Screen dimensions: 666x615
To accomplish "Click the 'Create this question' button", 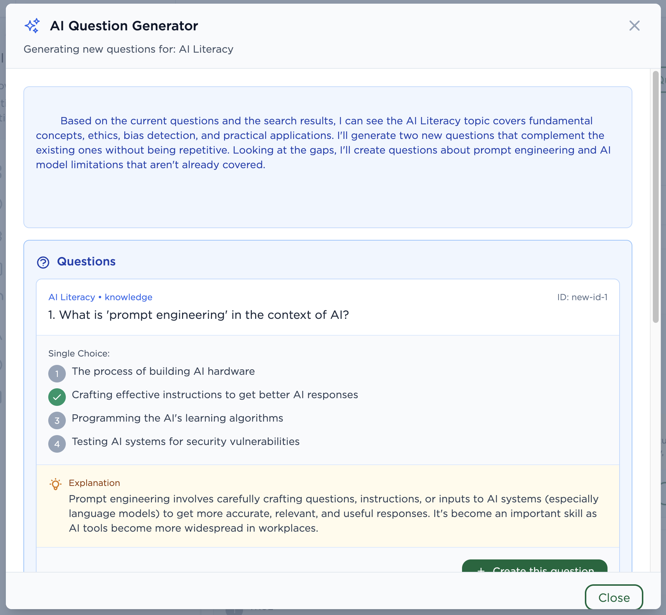I will [x=534, y=567].
